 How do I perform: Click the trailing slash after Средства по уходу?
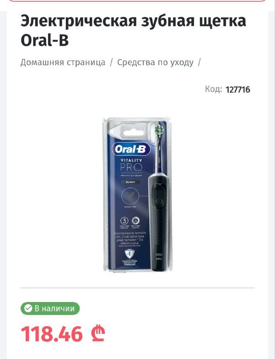(199, 62)
